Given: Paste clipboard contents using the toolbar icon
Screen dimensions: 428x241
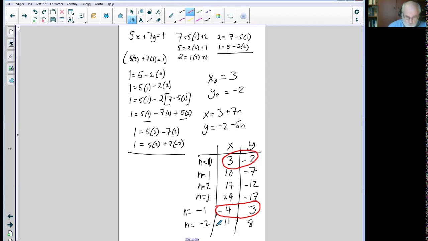Looking at the screenshot, I should coord(53,12).
